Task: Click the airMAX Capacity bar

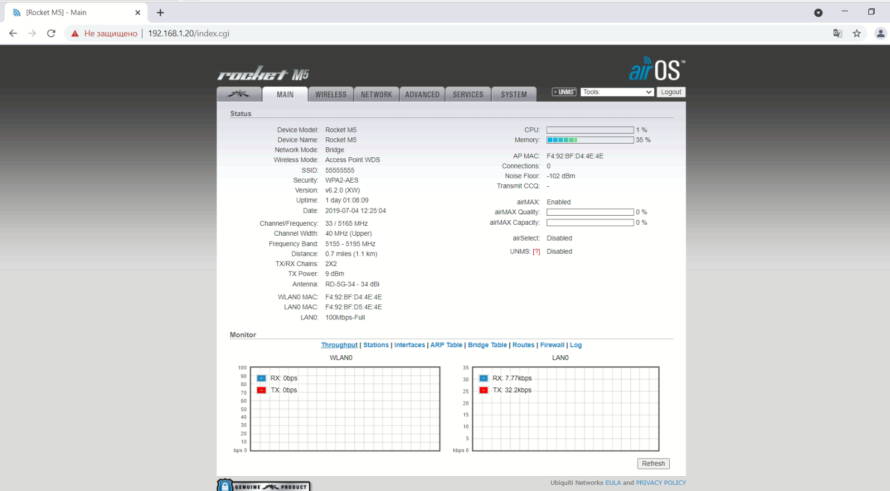Action: (x=590, y=223)
